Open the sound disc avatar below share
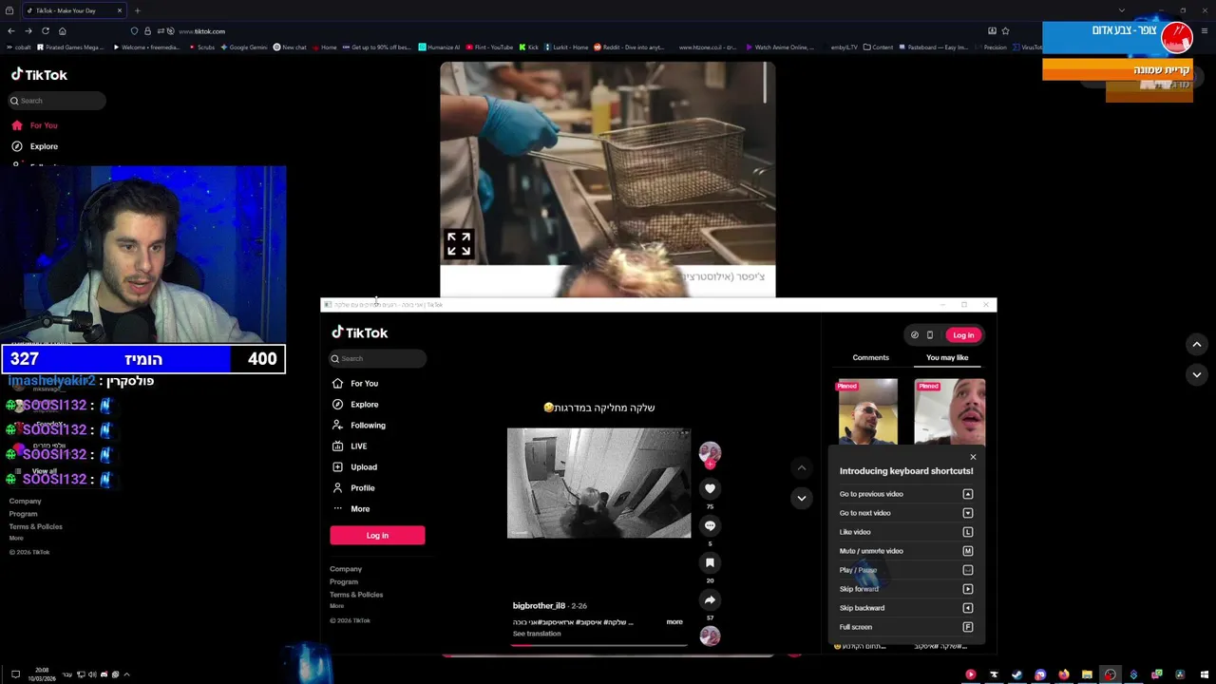The height and width of the screenshot is (684, 1216). [710, 636]
